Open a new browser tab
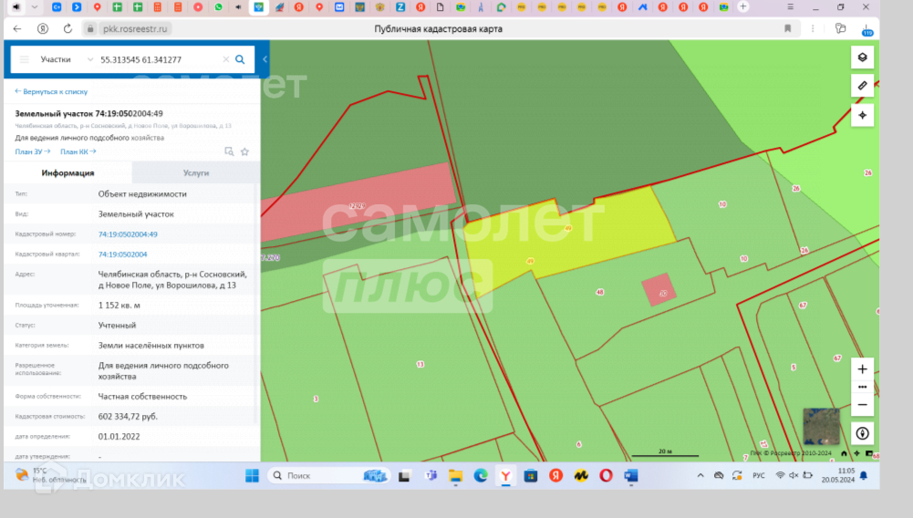Viewport: 913px width, 518px height. click(743, 6)
